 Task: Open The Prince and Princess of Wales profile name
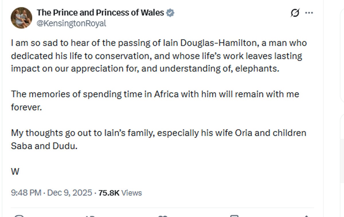[x=100, y=13]
